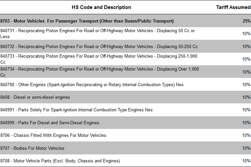251x167 pixels.
Task: Select the 840991 Spark-Ignition parts row
Action: click(x=77, y=110)
